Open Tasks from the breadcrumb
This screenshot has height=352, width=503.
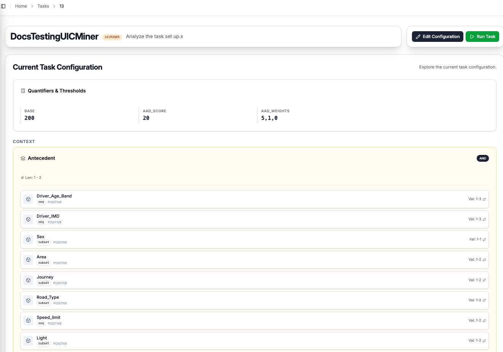click(43, 6)
